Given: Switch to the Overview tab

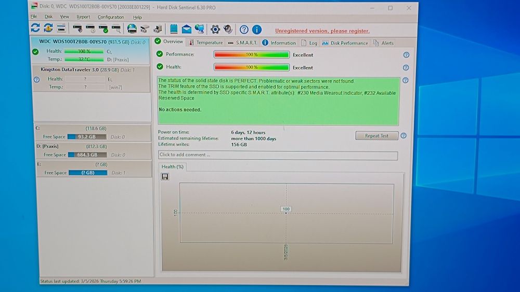Looking at the screenshot, I should tap(169, 41).
